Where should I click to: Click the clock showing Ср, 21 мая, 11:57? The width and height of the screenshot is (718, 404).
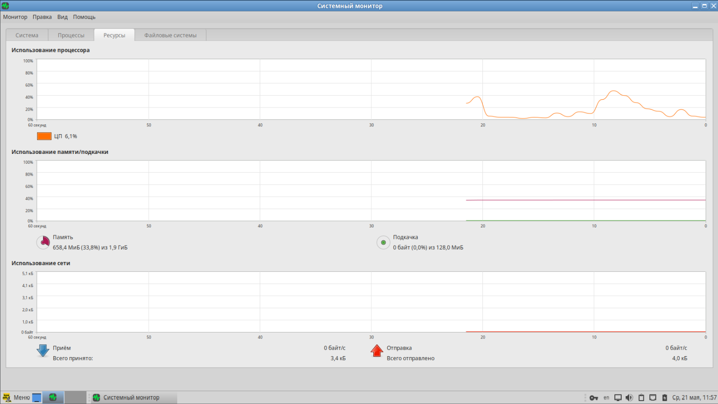click(x=694, y=398)
